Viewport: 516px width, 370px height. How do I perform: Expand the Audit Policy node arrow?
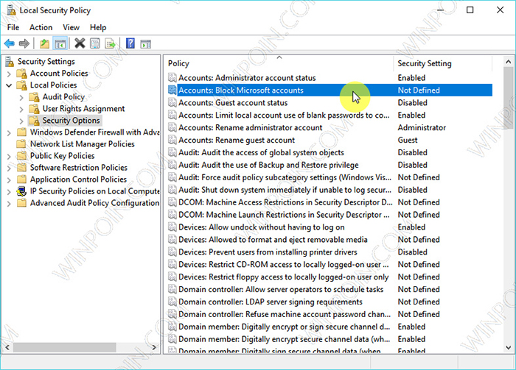click(x=21, y=97)
